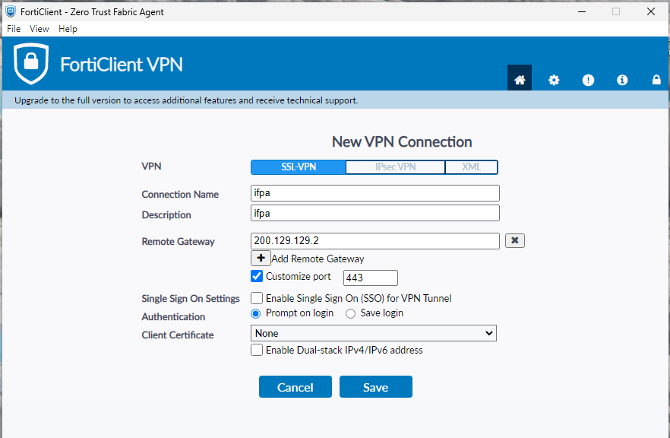This screenshot has height=438, width=670.
Task: Open the Settings gear icon
Action: click(554, 80)
